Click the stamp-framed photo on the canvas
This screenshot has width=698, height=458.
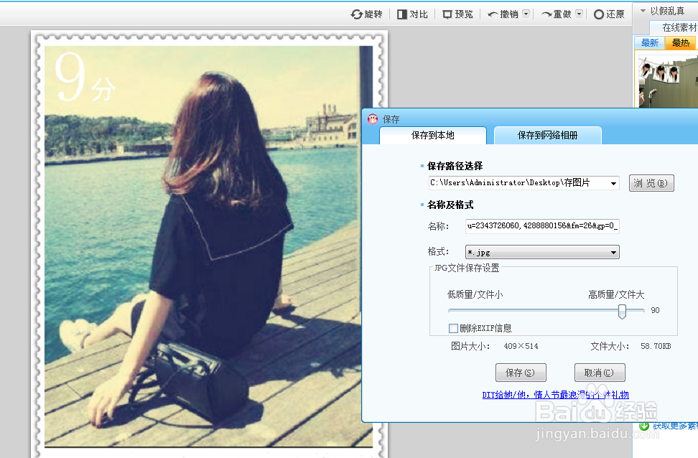point(209,245)
